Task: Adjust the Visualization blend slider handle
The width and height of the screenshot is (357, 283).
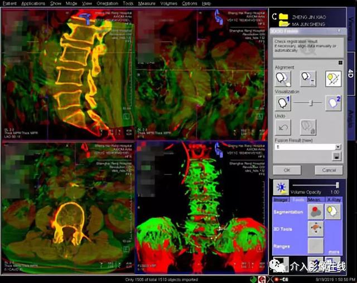Action: (311, 103)
